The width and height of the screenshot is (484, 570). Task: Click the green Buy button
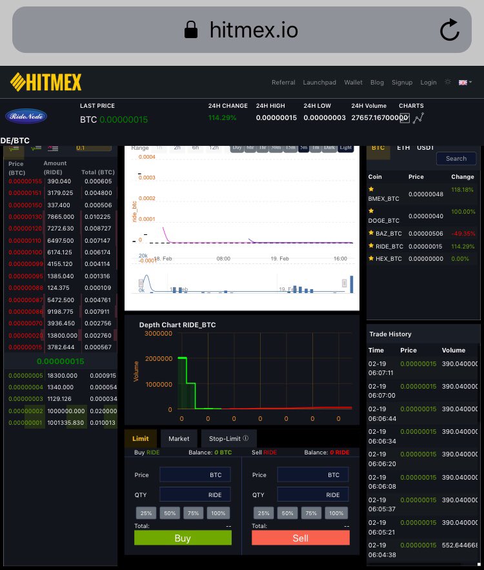[x=183, y=538]
